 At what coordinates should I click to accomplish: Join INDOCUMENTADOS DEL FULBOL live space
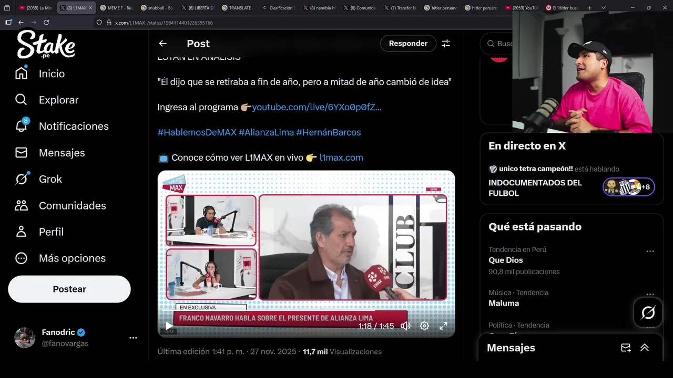pyautogui.click(x=535, y=188)
